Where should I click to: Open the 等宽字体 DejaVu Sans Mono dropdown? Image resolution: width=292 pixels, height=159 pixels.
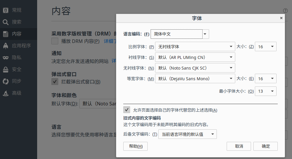pyautogui.click(x=195, y=78)
